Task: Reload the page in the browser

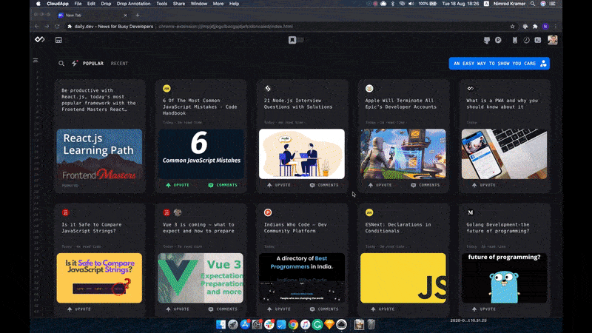Action: [x=58, y=27]
